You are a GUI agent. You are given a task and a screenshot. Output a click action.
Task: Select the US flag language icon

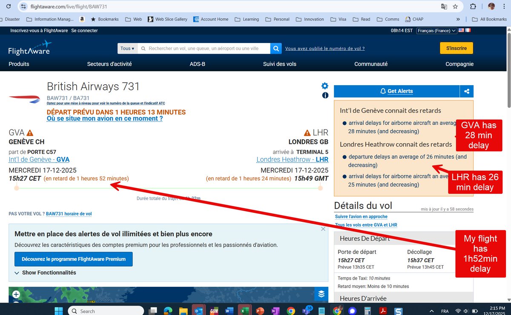pos(461,31)
